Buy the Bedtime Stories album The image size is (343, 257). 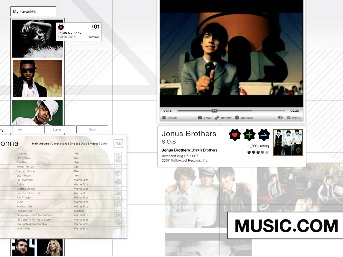coord(118,189)
